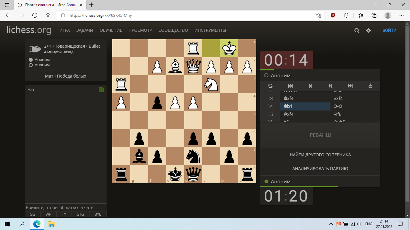
Task: Jump to first move in move list
Action: [x=290, y=86]
